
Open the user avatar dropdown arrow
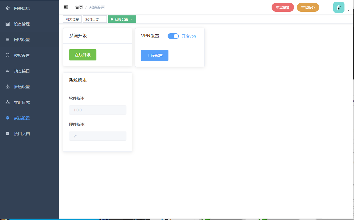[348, 10]
